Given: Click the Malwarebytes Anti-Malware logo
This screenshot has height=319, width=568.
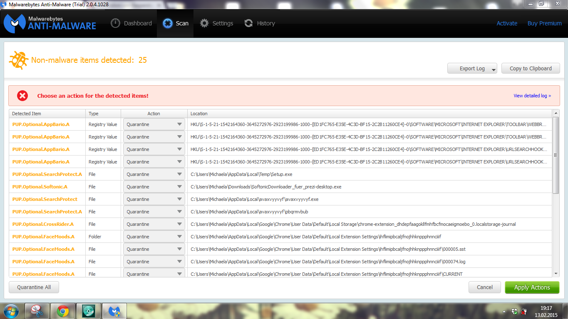Looking at the screenshot, I should (50, 23).
